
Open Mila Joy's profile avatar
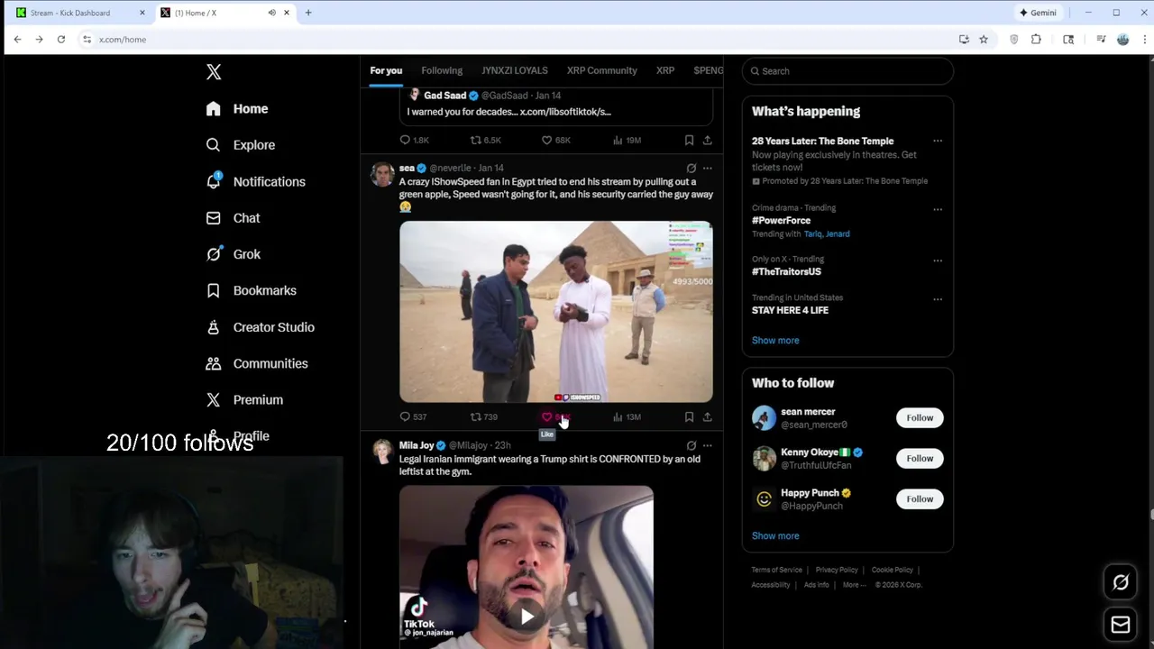[x=382, y=451]
